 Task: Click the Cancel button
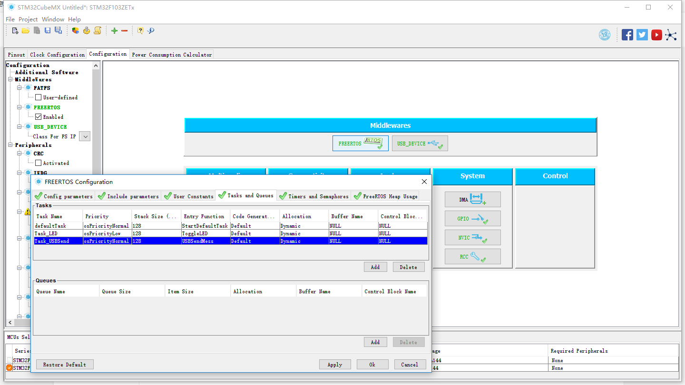tap(410, 365)
